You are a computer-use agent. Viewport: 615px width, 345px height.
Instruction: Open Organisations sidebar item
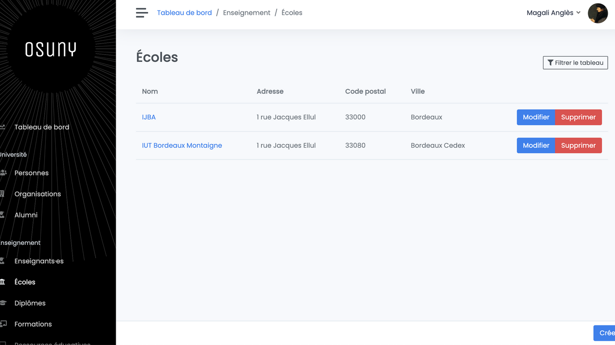point(37,194)
